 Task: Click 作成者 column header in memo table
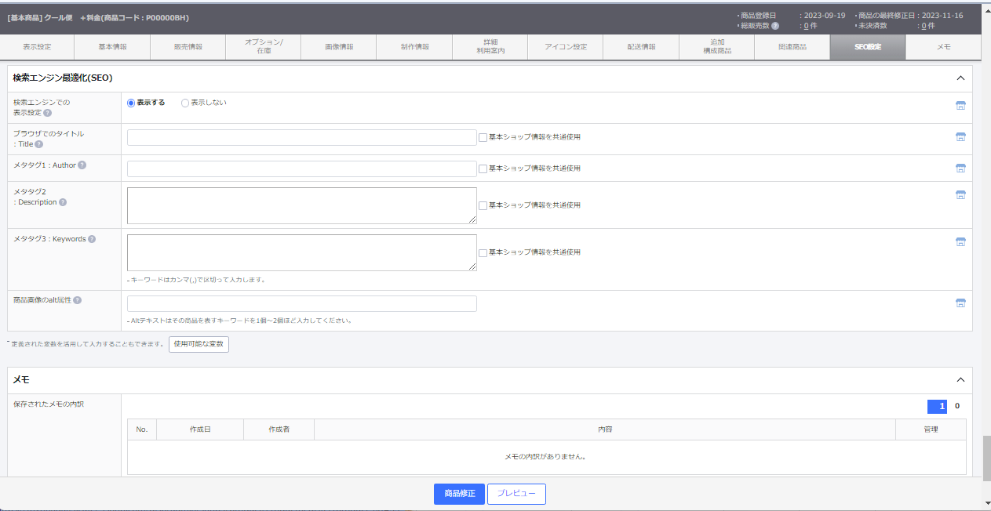pos(279,429)
